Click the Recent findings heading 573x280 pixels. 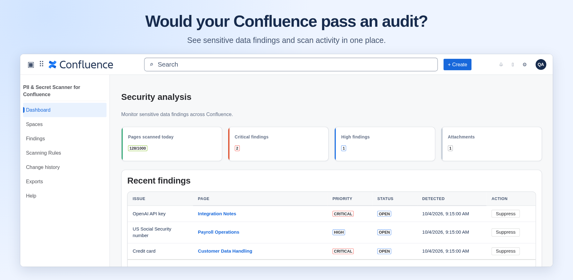pos(159,181)
